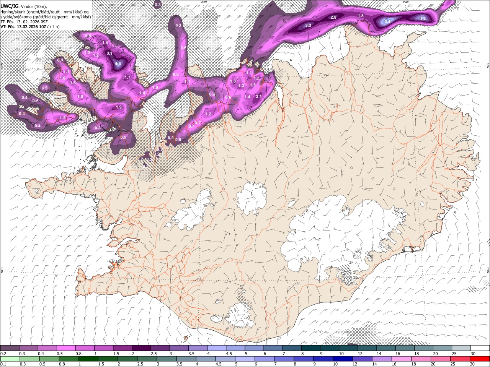Click the 4.2 precipitation value on the map
The height and width of the screenshot is (367, 490).
tap(423, 18)
